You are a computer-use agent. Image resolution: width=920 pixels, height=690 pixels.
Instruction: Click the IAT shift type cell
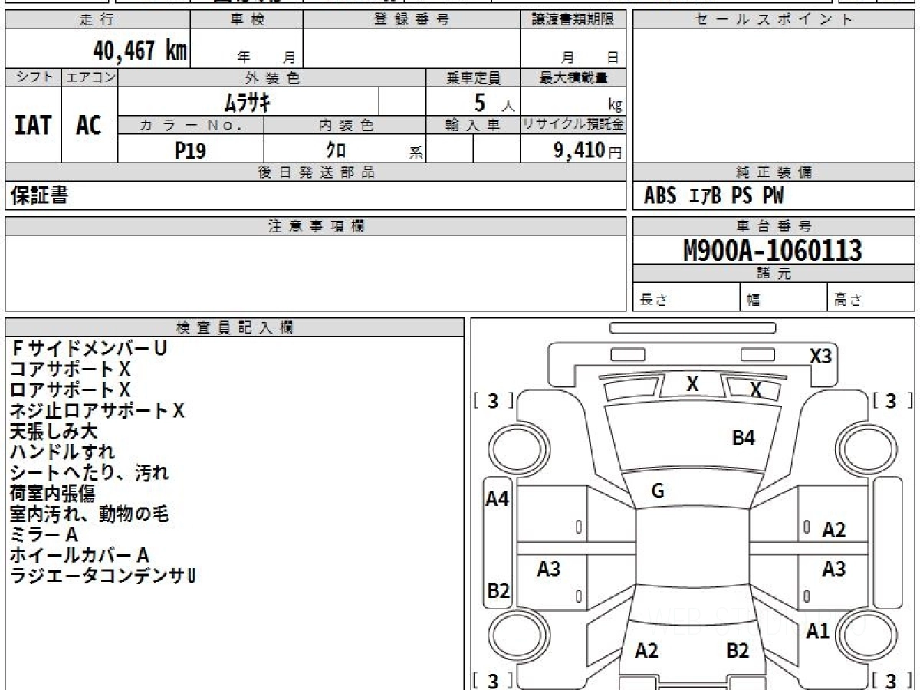pos(33,125)
